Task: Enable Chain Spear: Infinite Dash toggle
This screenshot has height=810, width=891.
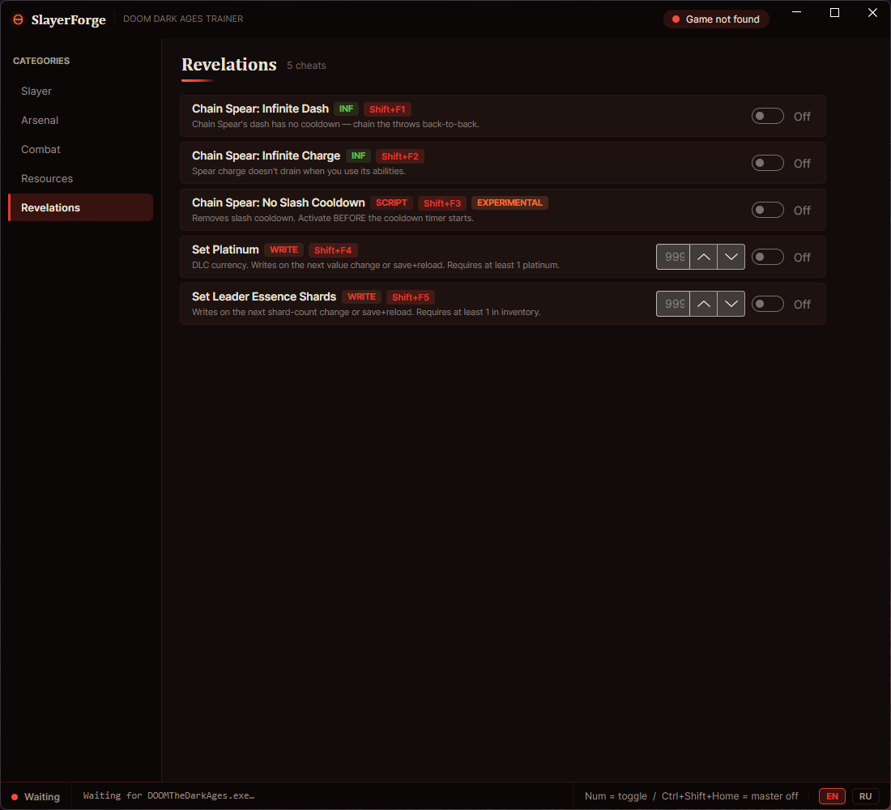Action: [767, 116]
